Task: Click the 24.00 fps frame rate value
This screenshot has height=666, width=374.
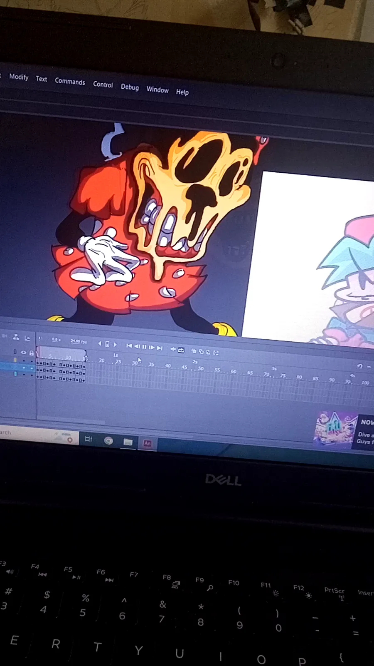Action: (x=79, y=341)
